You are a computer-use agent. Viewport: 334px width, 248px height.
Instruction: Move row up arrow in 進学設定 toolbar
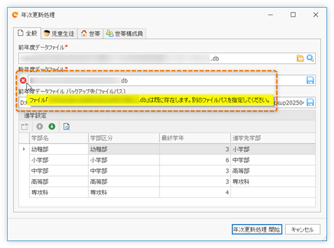pyautogui.click(x=40, y=127)
